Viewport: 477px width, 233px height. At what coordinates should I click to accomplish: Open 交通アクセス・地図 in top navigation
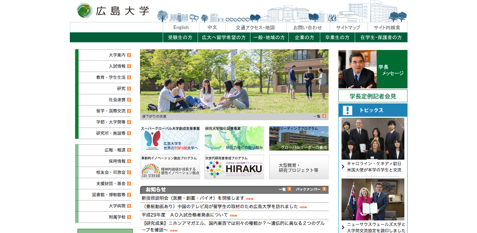[256, 28]
